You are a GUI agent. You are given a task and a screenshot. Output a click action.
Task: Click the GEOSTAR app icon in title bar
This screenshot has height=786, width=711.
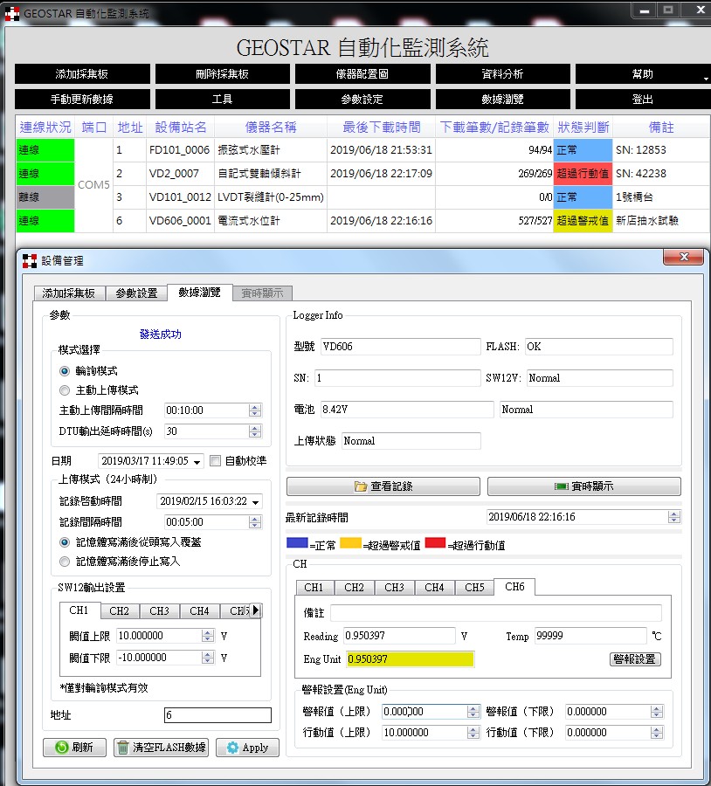12,13
